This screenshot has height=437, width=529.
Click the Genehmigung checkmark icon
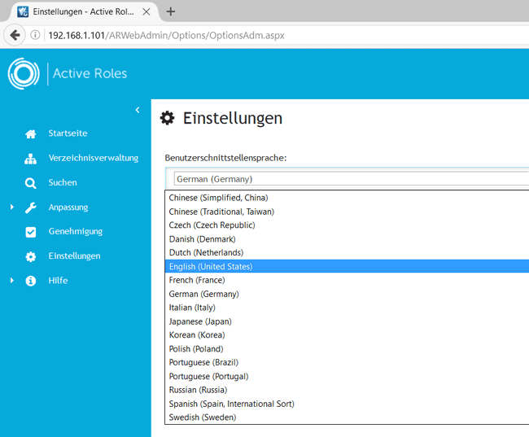click(x=31, y=232)
